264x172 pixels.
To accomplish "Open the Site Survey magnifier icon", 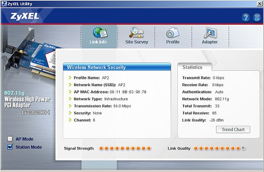I will pos(136,33).
